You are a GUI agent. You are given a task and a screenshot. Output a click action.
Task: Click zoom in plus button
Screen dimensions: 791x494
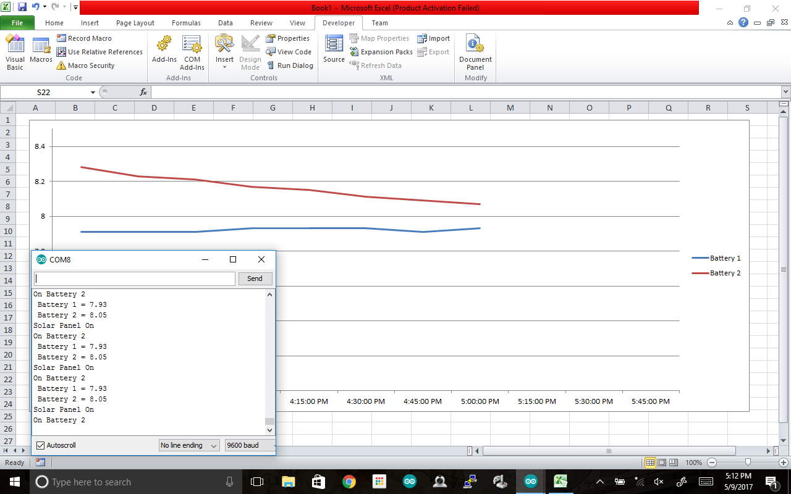tap(784, 463)
